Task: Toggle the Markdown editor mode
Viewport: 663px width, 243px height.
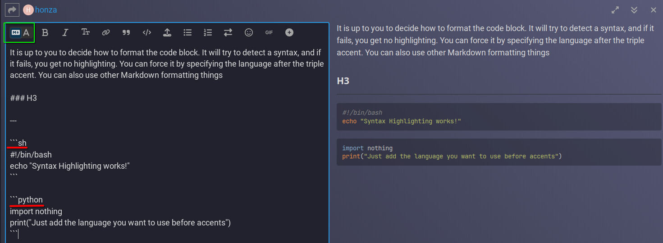Action: 15,32
